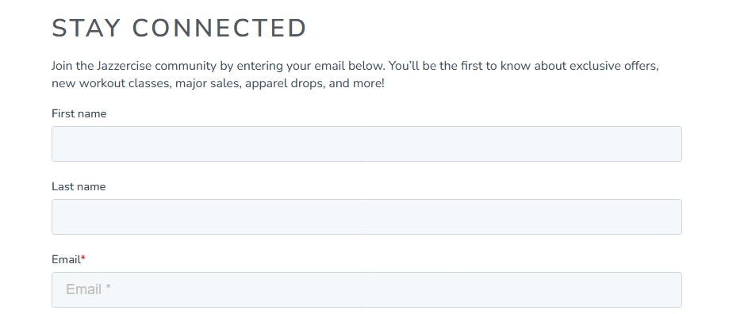Click "new workout classes" in the description
The width and height of the screenshot is (744, 314).
point(110,84)
